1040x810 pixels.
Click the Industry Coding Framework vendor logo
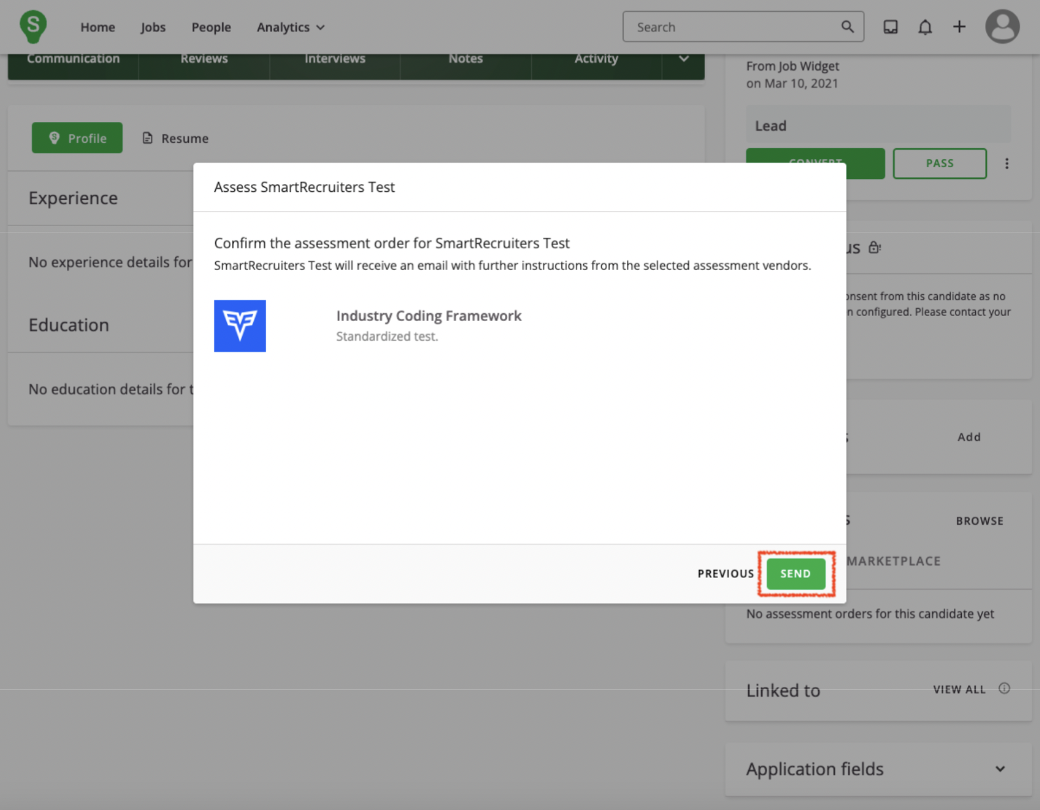click(240, 326)
